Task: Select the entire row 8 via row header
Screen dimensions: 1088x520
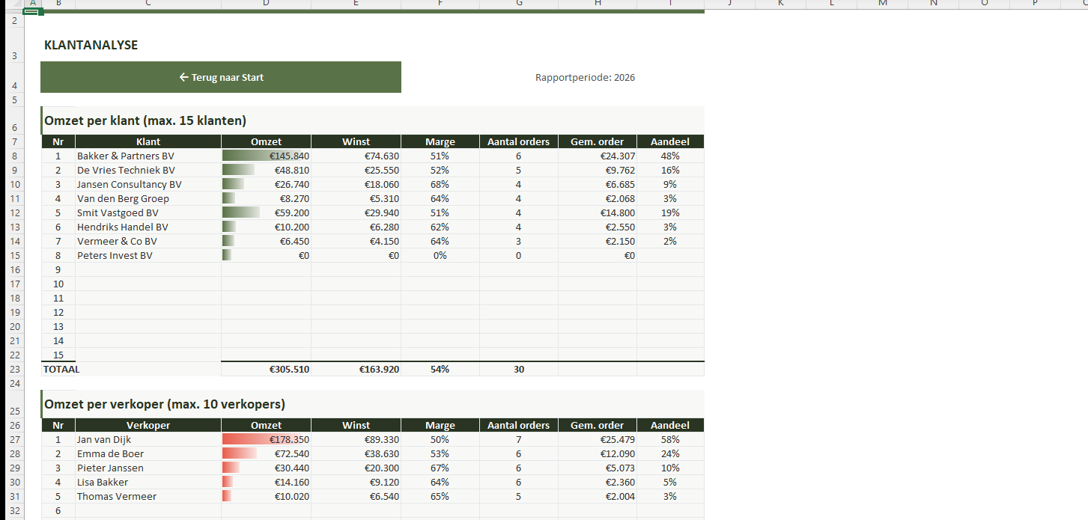Action: click(13, 156)
